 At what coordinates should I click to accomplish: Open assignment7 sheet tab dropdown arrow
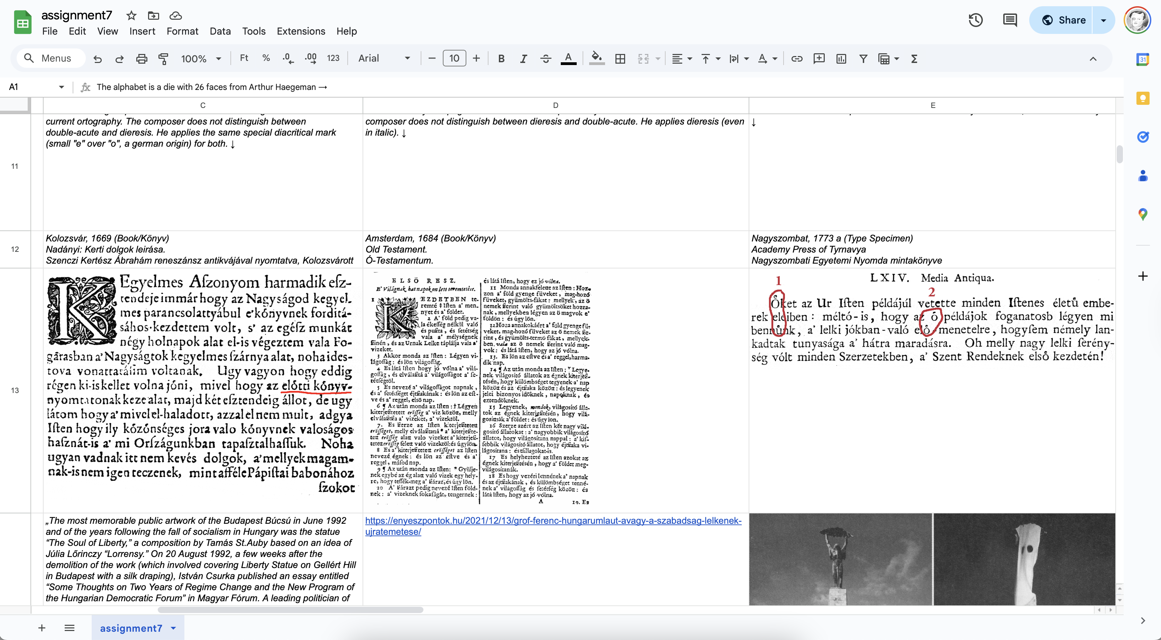point(174,628)
